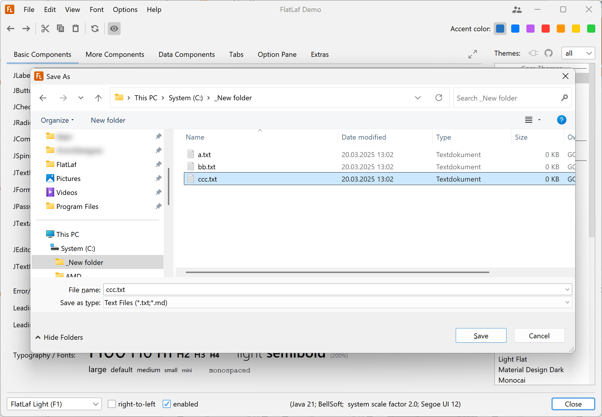Viewport: 602px width, 417px height.
Task: Click the search magnifier icon
Action: tap(564, 98)
